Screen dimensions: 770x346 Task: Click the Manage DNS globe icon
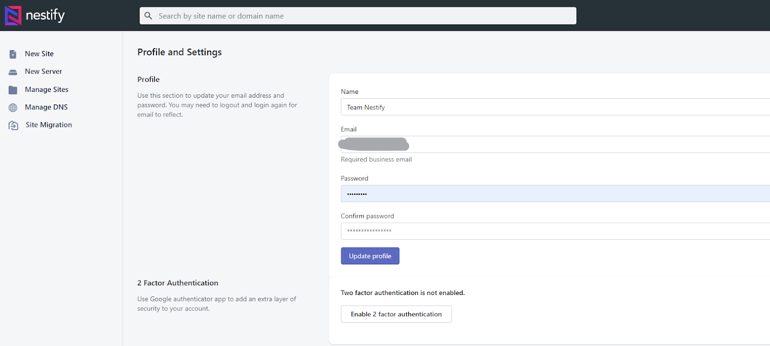(13, 108)
